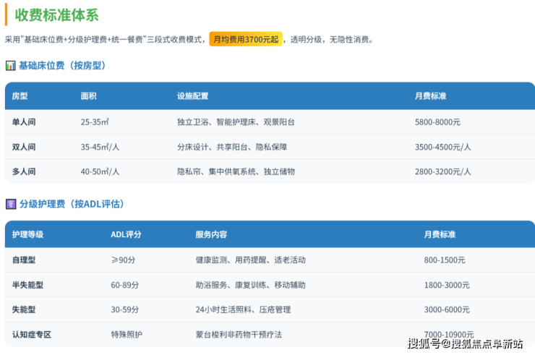Select the 自理型 care level row
The width and height of the screenshot is (535, 355).
tap(24, 260)
